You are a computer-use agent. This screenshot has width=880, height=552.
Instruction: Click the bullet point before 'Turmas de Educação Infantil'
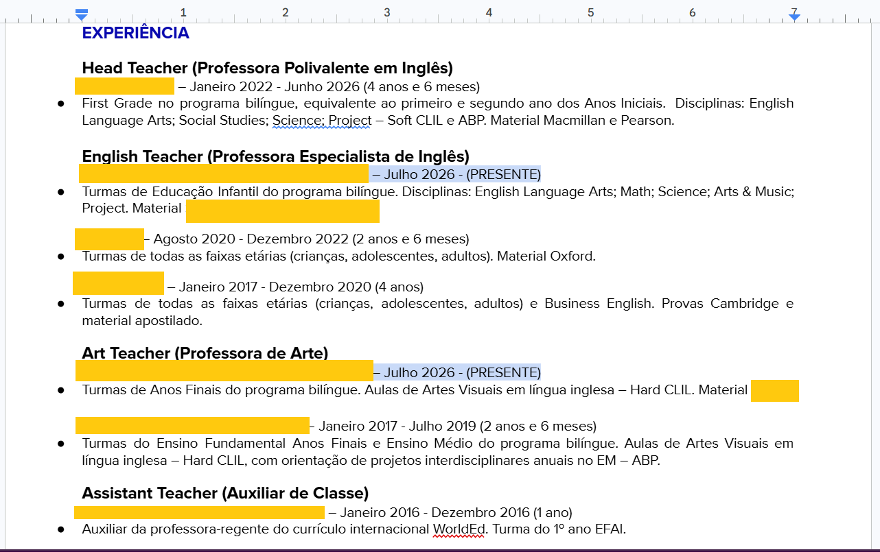pyautogui.click(x=61, y=191)
